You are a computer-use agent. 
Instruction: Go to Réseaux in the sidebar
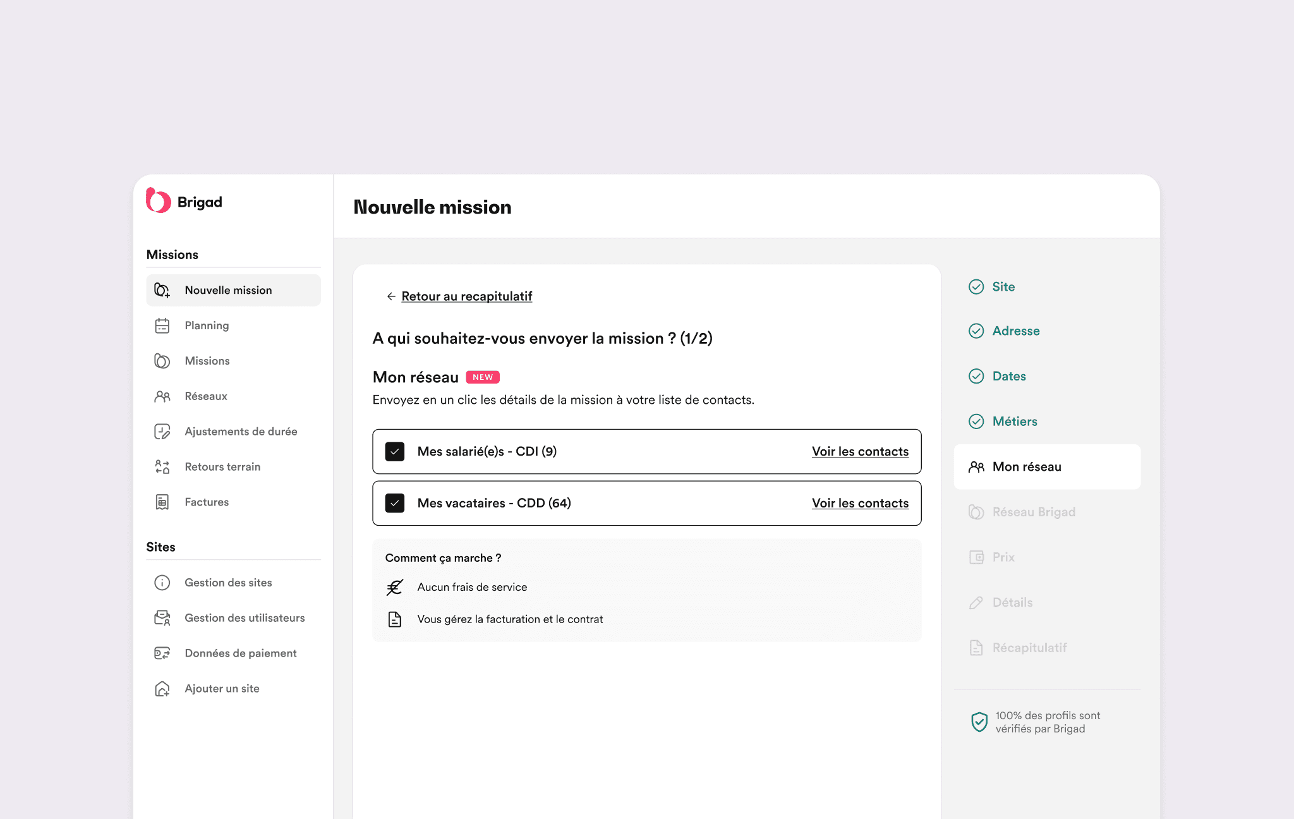233,396
